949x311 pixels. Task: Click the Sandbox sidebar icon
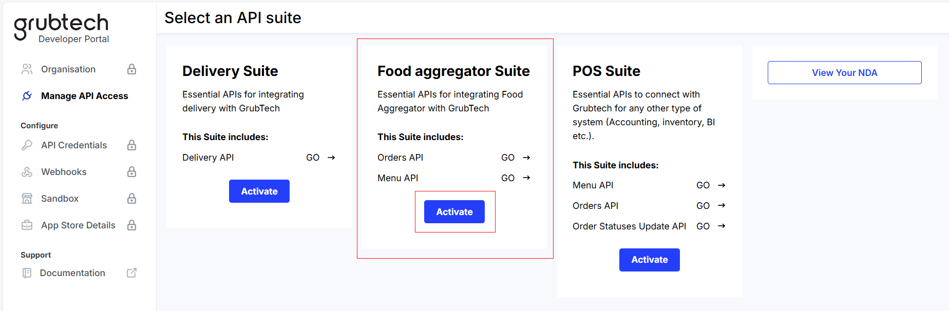click(x=27, y=199)
